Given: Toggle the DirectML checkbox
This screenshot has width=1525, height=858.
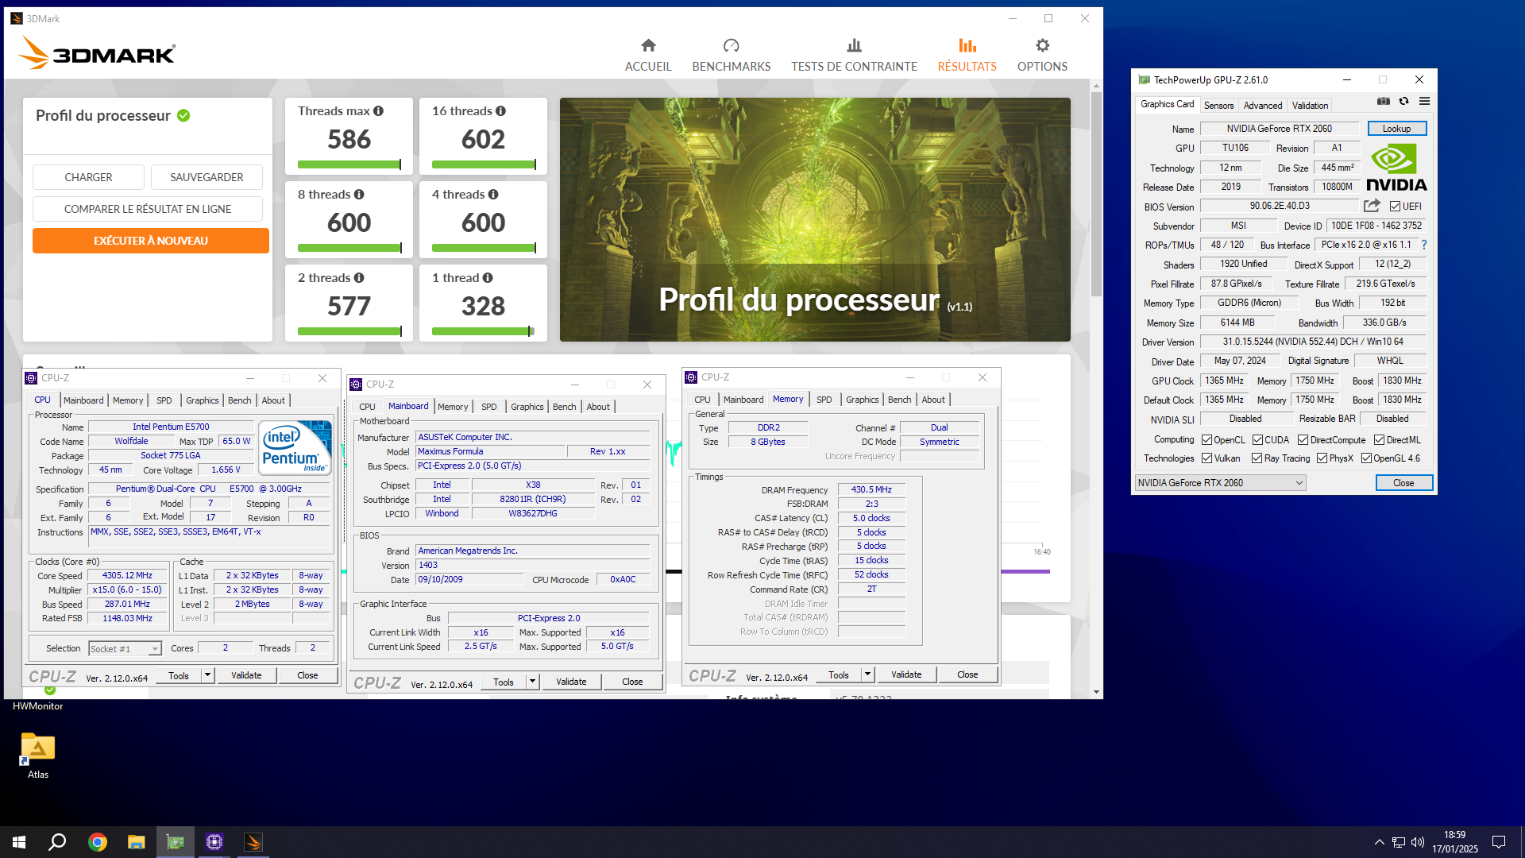Looking at the screenshot, I should click(x=1379, y=440).
